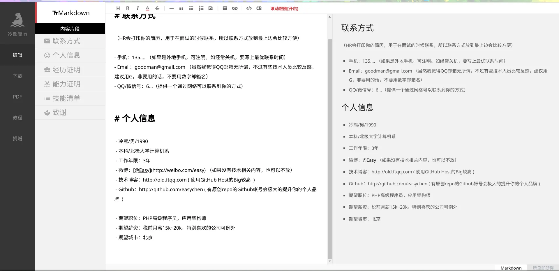The height and width of the screenshot is (271, 559).
Task: Click the briefcase icon beside 经历证明
Action: click(47, 70)
